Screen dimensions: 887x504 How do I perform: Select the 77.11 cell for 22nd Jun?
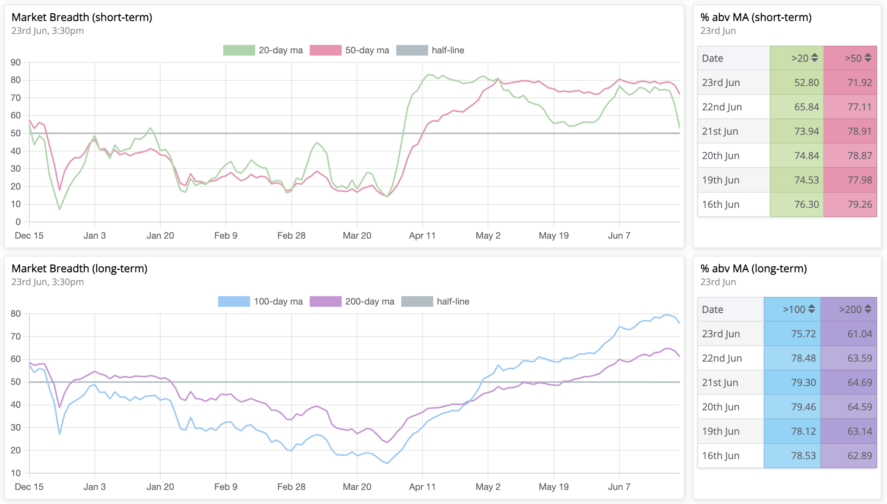tap(850, 107)
